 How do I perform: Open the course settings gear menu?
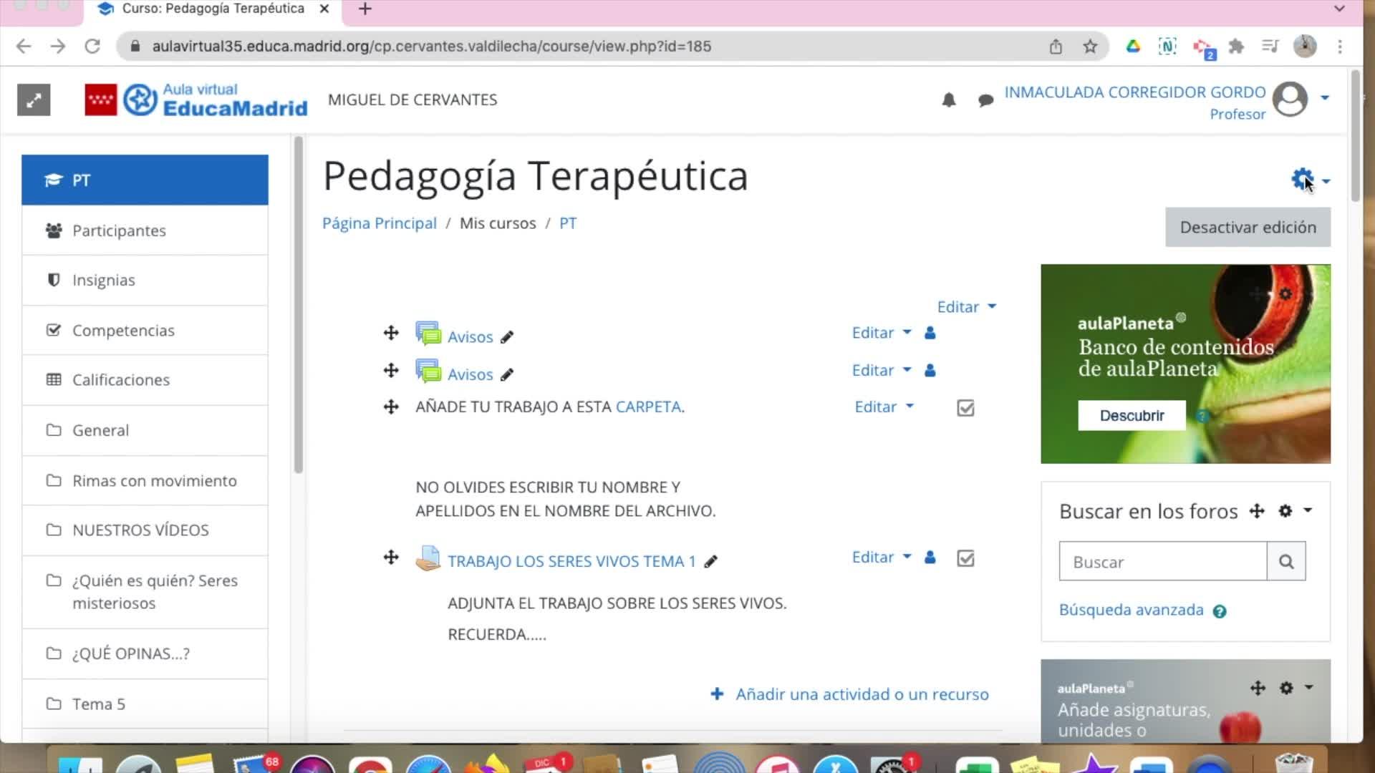(x=1303, y=179)
